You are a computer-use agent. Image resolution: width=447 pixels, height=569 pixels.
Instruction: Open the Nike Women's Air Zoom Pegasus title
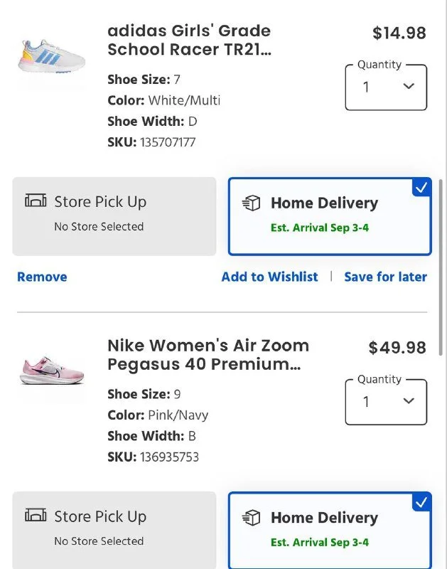tap(208, 355)
